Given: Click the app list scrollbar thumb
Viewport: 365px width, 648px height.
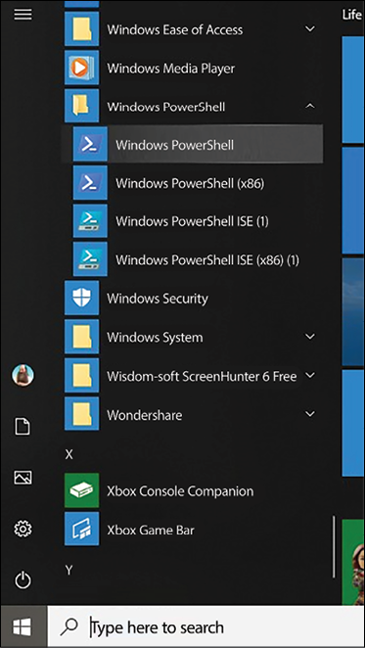Looking at the screenshot, I should tap(334, 546).
